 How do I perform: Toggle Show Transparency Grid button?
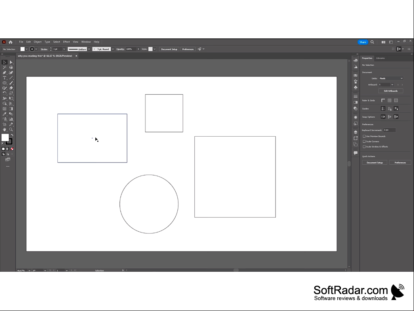[x=396, y=100]
